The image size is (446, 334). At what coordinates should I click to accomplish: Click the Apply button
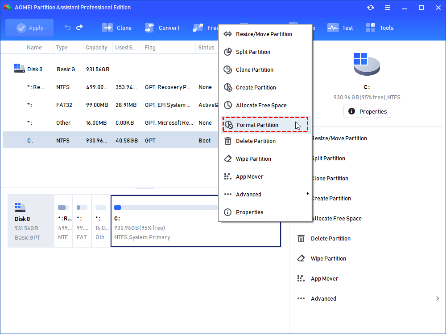(29, 28)
